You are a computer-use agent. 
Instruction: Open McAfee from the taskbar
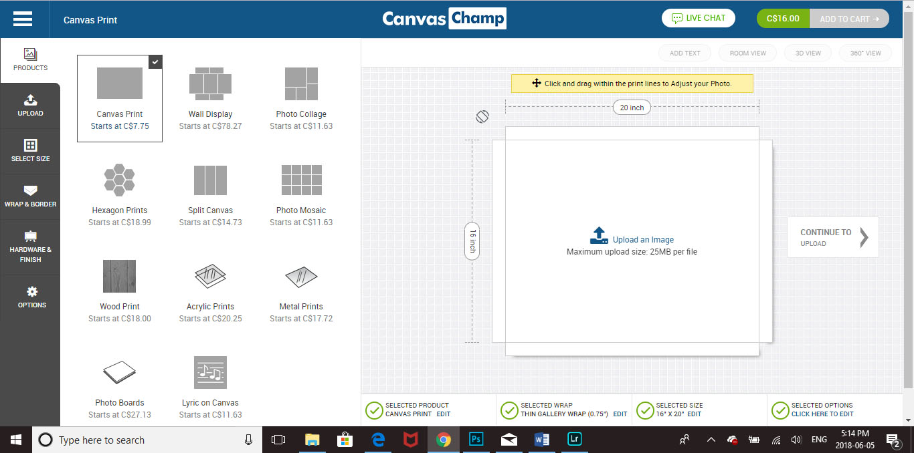[410, 440]
